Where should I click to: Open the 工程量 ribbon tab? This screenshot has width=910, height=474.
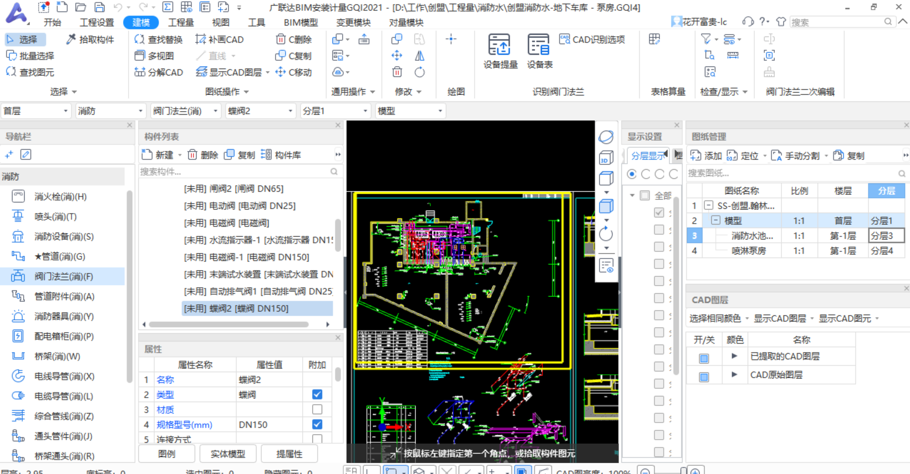181,22
